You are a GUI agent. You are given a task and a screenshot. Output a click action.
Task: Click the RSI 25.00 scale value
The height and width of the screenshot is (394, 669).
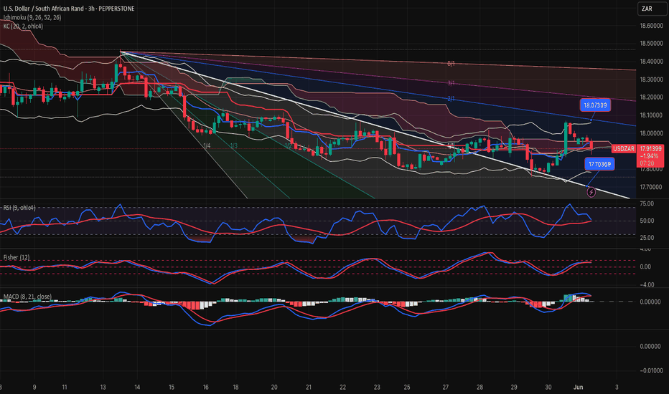pyautogui.click(x=647, y=238)
